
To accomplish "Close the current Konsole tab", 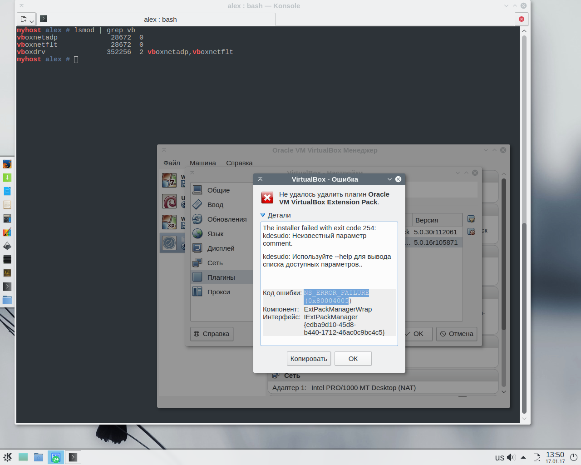I will (x=522, y=19).
